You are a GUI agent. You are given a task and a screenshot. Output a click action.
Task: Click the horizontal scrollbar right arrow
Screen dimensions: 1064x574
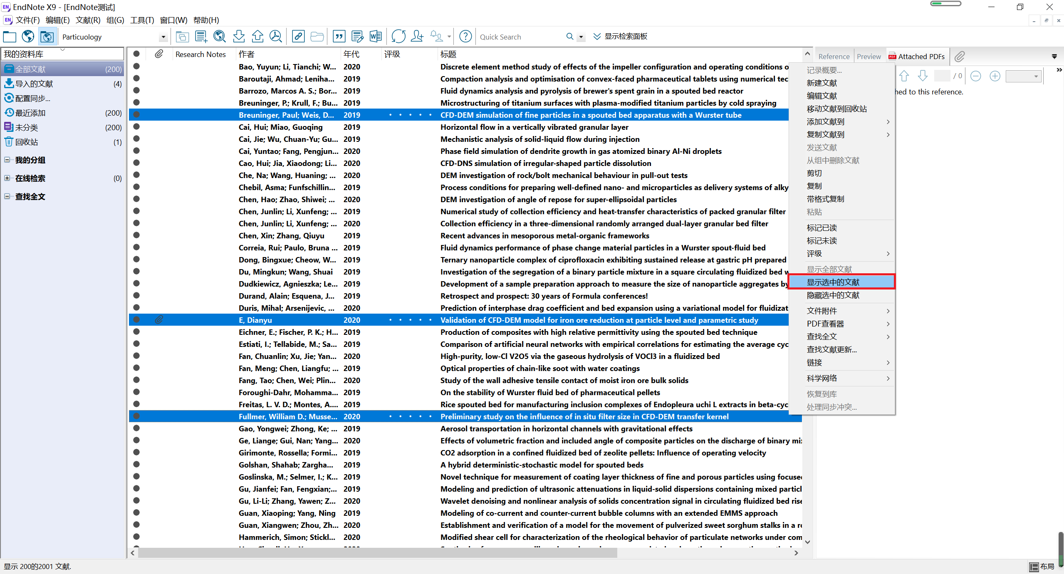click(x=796, y=553)
